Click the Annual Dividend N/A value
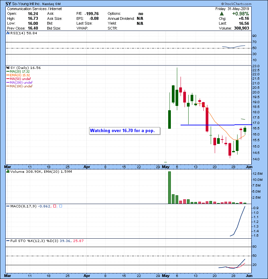The image size is (268, 279). point(140,18)
